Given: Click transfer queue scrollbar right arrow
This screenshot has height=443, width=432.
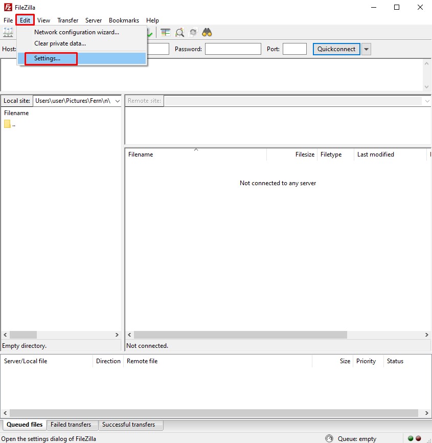Looking at the screenshot, I should click(427, 413).
